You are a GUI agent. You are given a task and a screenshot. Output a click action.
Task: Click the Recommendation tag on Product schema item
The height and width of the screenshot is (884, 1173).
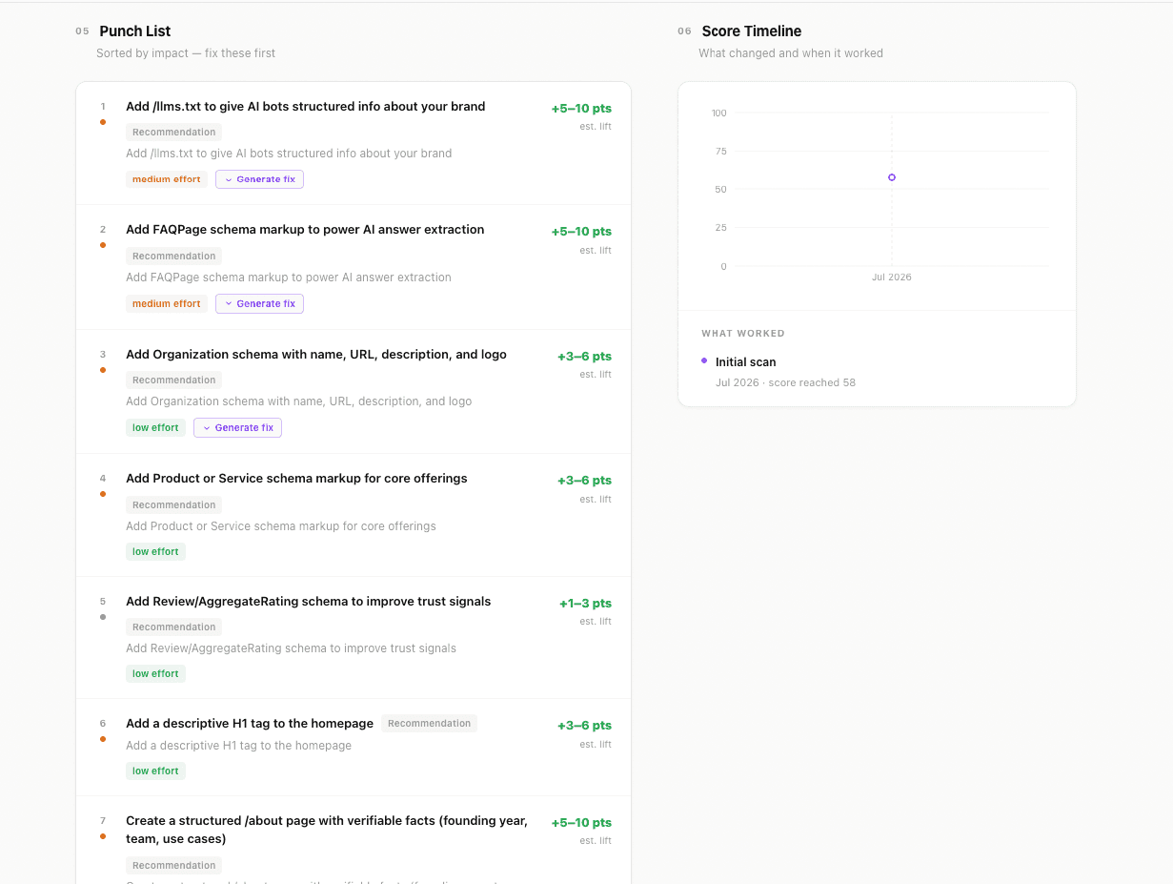tap(173, 504)
